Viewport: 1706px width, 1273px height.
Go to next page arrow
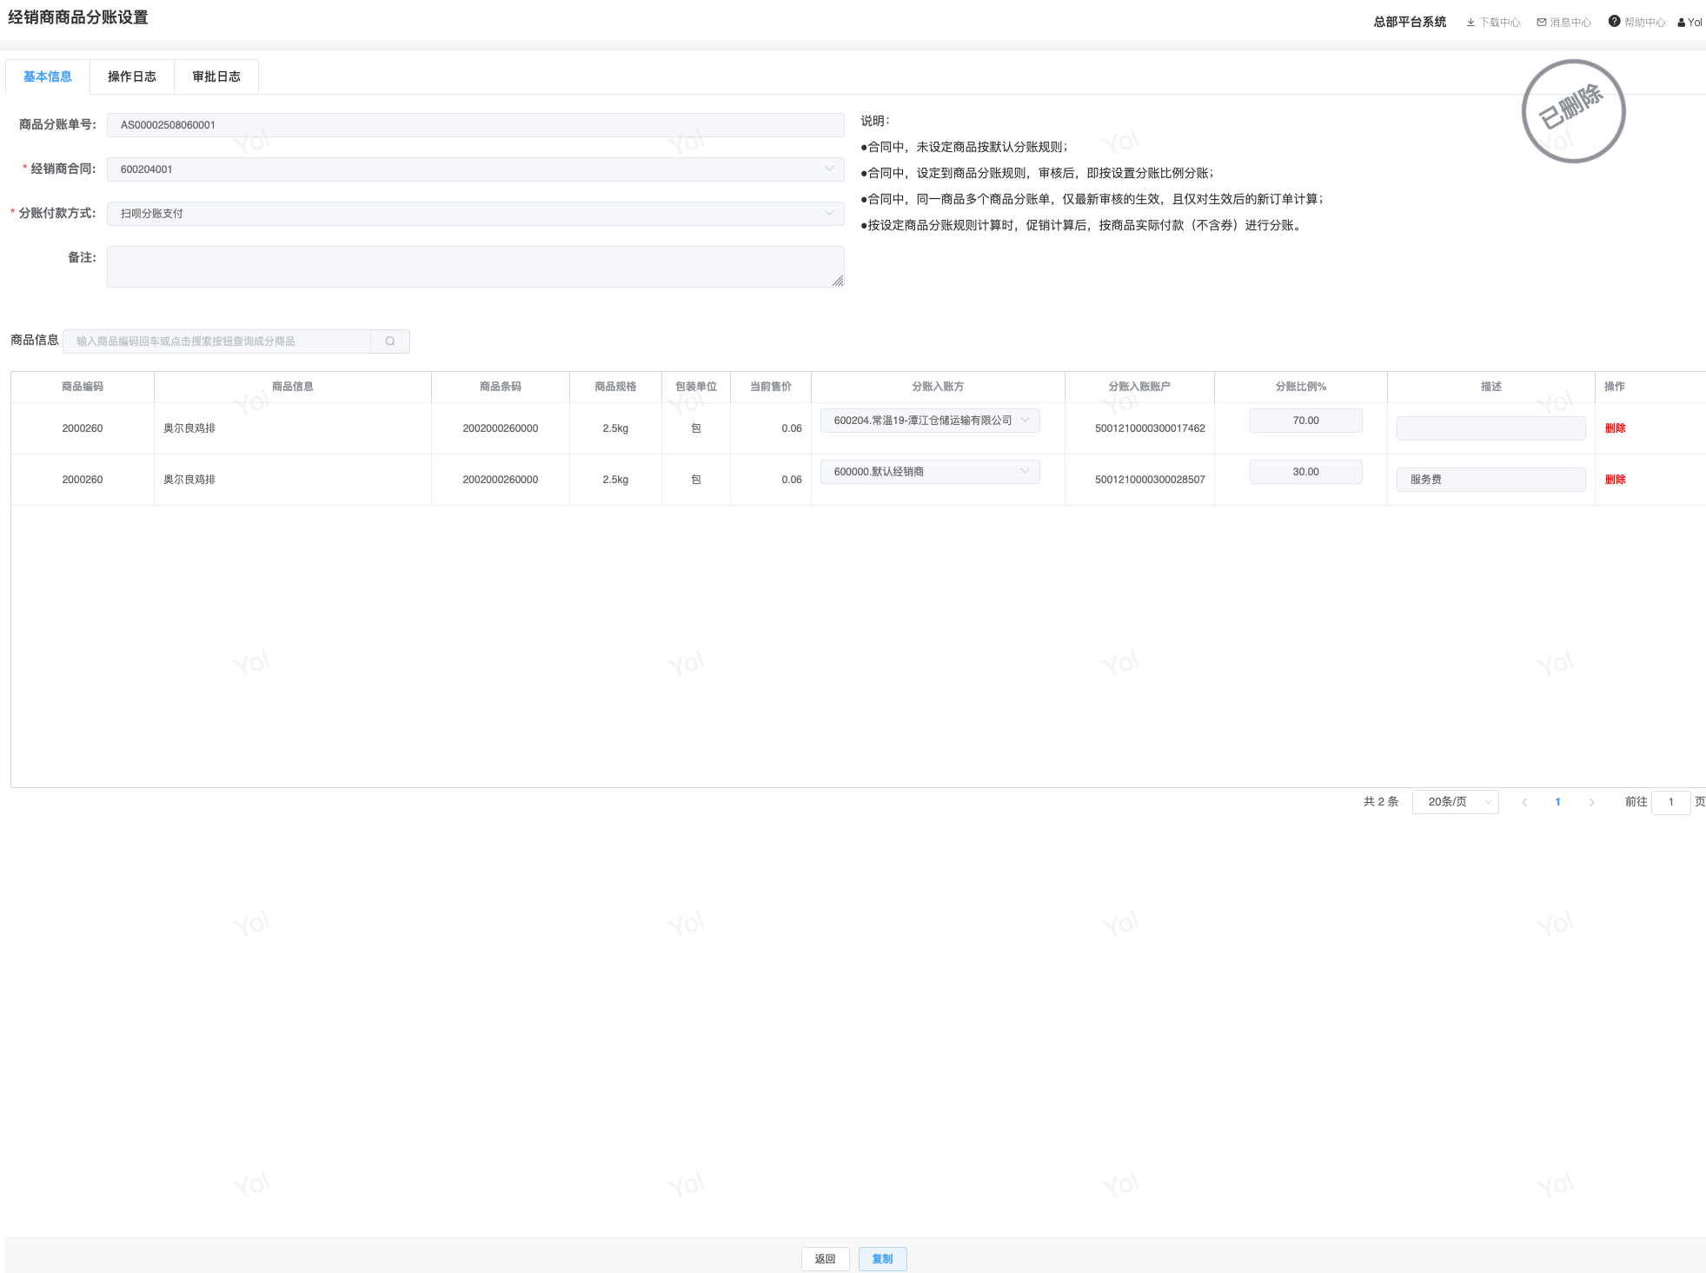(x=1591, y=802)
